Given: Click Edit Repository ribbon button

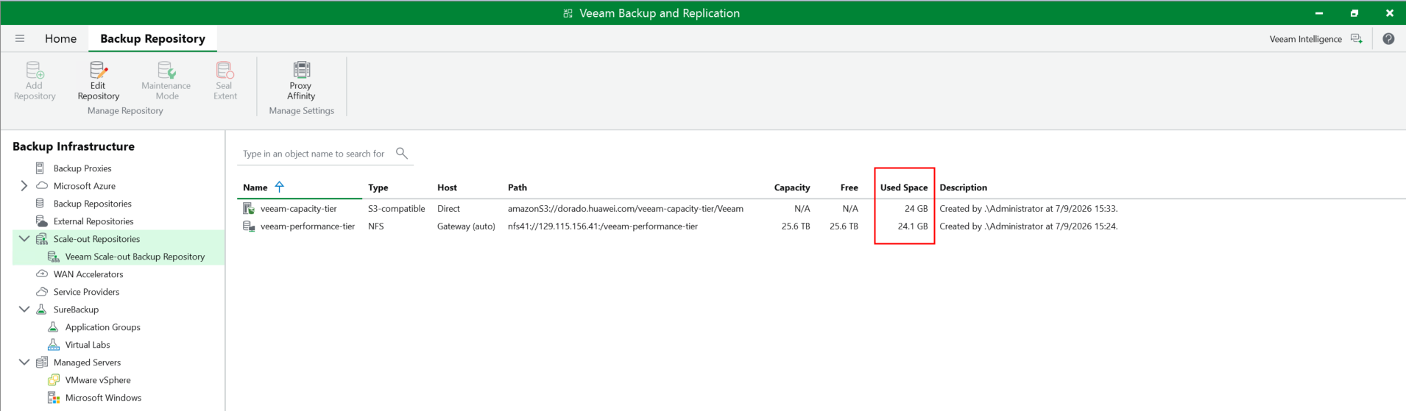Looking at the screenshot, I should 99,81.
